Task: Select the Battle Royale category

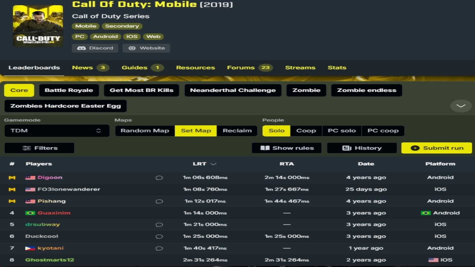Action: pos(69,90)
